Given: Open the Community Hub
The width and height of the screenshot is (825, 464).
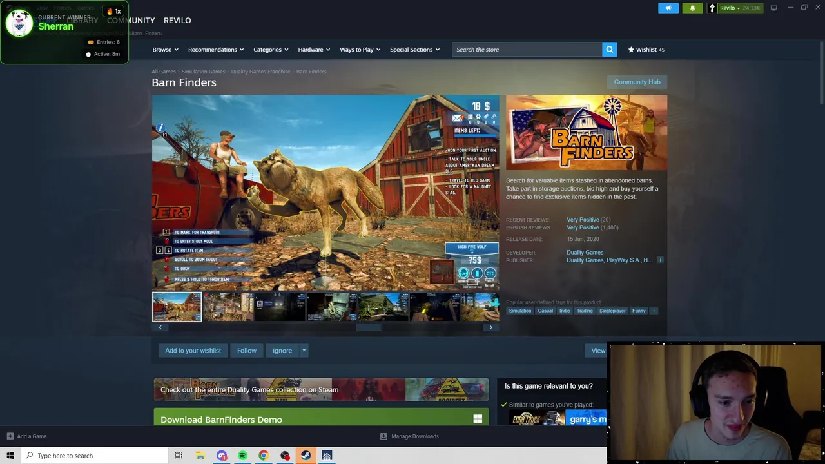Looking at the screenshot, I should pos(637,82).
